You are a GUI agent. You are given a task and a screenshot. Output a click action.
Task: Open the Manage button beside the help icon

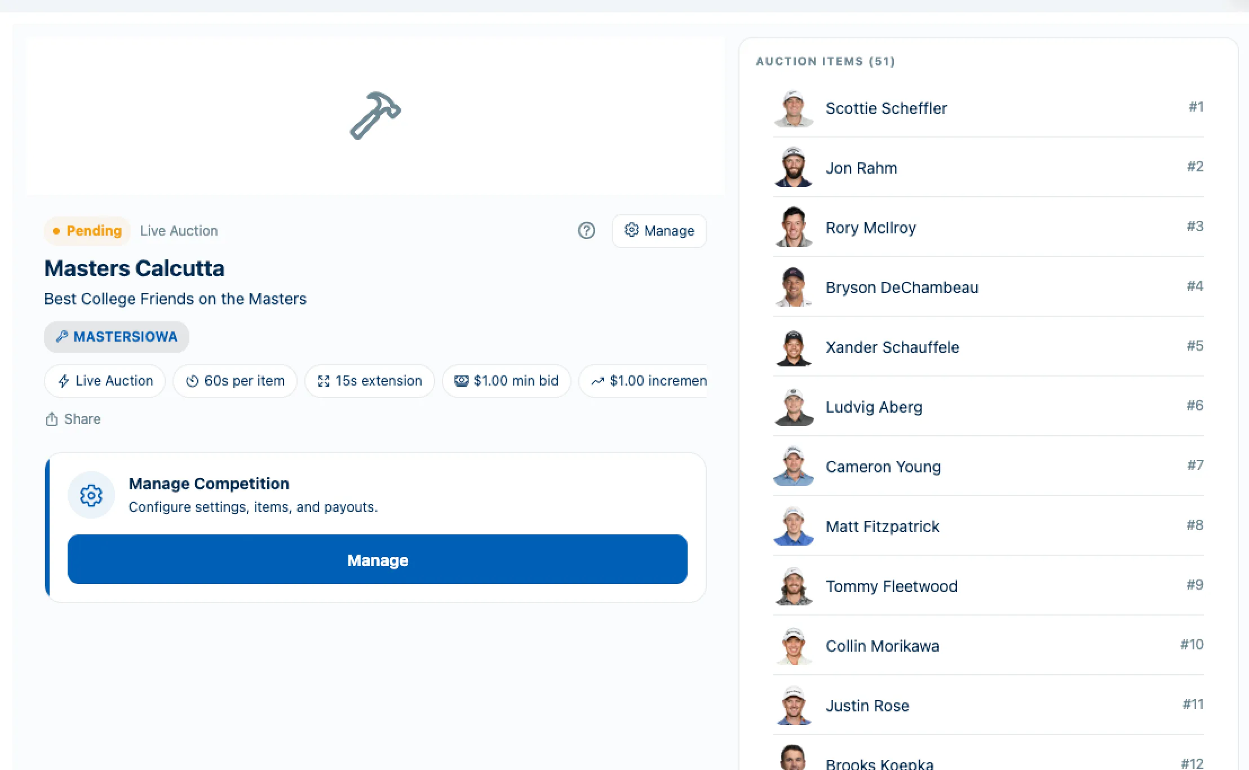coord(659,231)
